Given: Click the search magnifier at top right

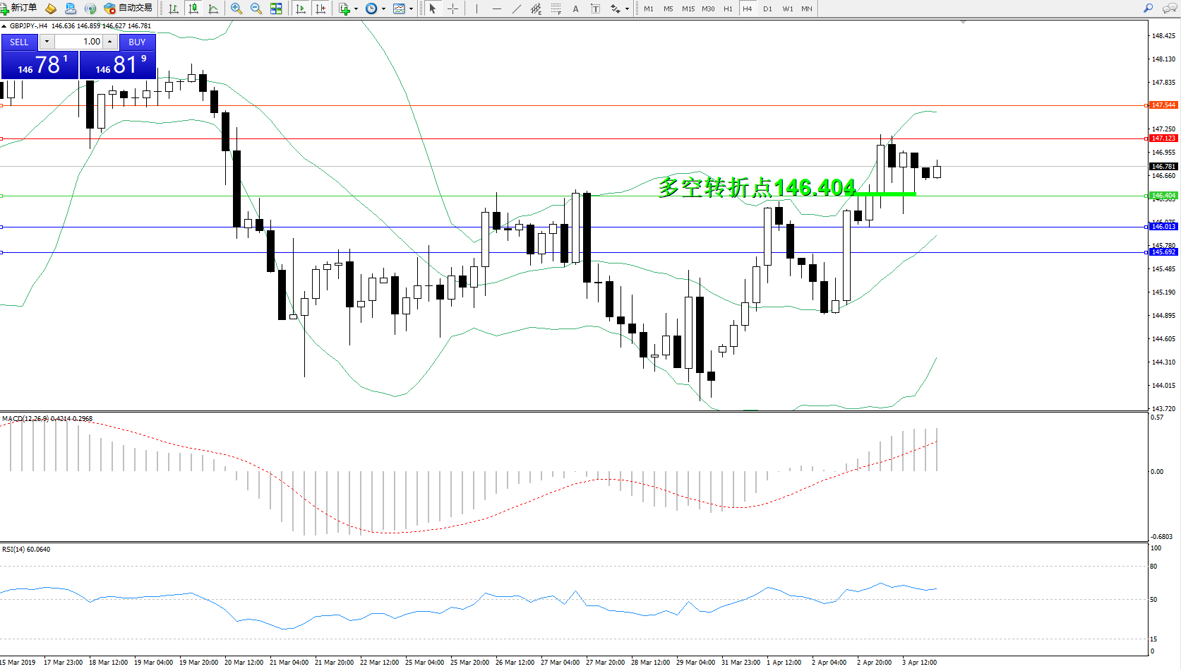Looking at the screenshot, I should coord(1148,8).
